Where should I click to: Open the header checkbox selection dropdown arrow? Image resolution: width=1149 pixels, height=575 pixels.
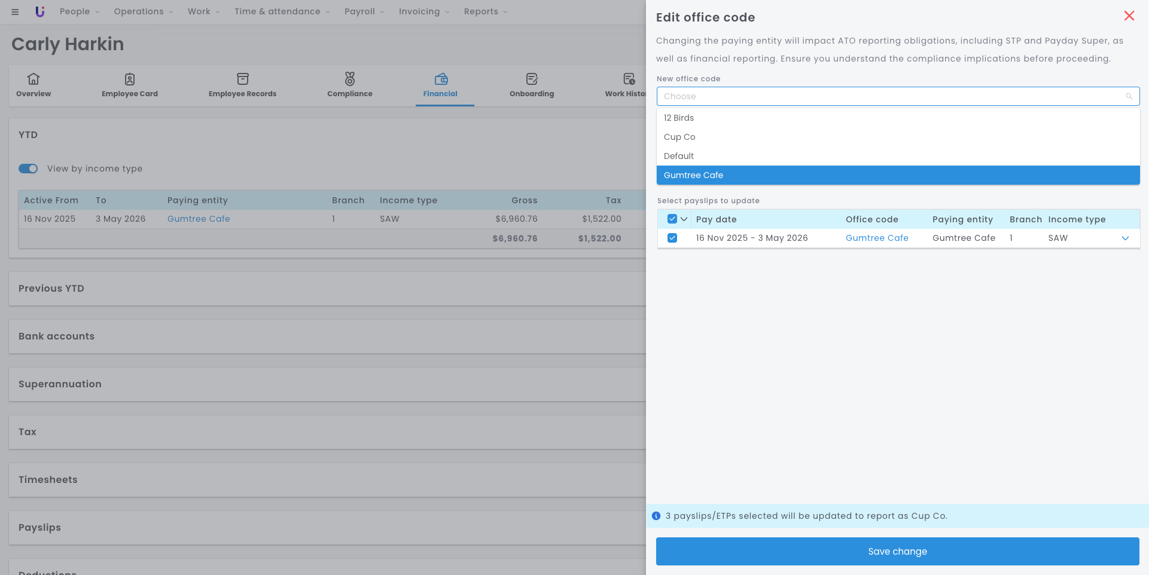[684, 219]
